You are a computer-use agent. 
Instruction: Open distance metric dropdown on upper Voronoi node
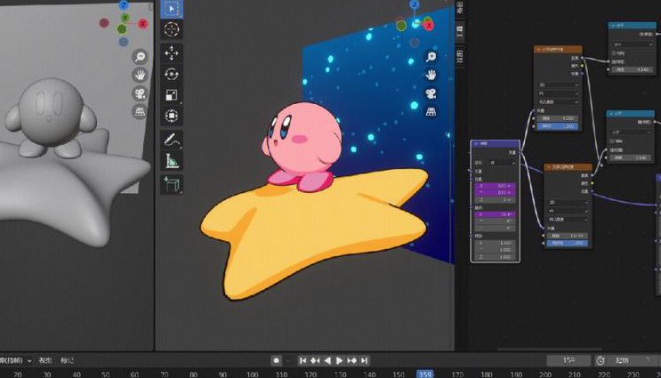click(x=558, y=102)
